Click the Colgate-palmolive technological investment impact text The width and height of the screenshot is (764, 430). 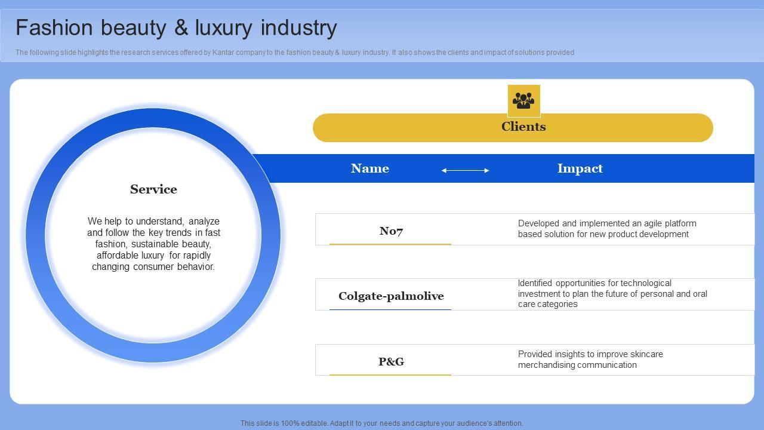(612, 294)
